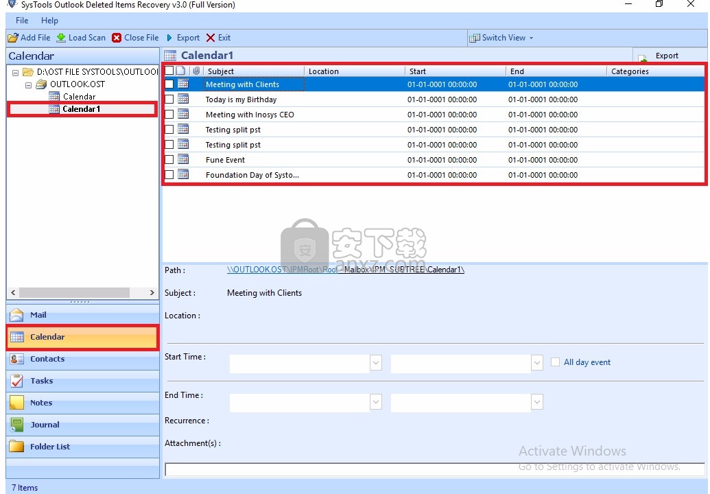Click the Load Scan toolbar button
Image resolution: width=710 pixels, height=494 pixels.
(x=80, y=38)
